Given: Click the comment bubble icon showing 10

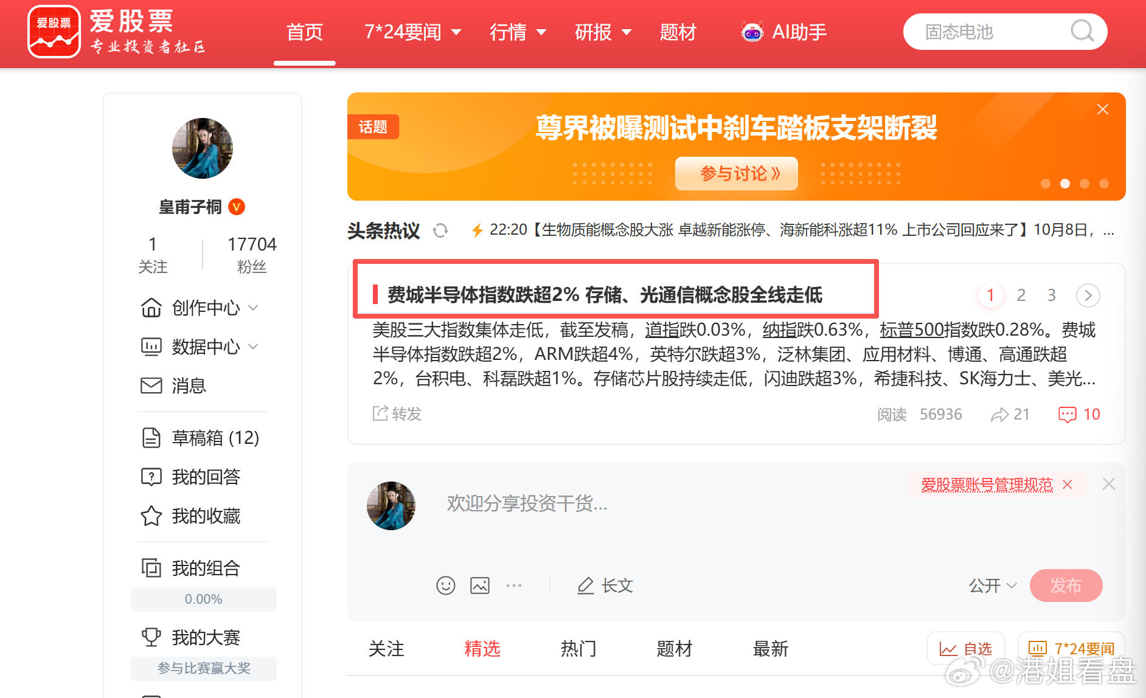Looking at the screenshot, I should coord(1068,415).
